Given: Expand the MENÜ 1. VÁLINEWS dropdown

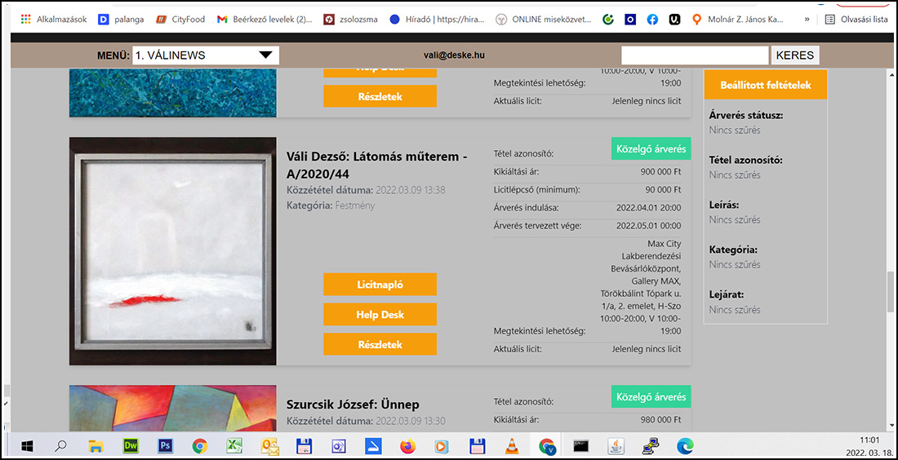Looking at the screenshot, I should pyautogui.click(x=206, y=55).
